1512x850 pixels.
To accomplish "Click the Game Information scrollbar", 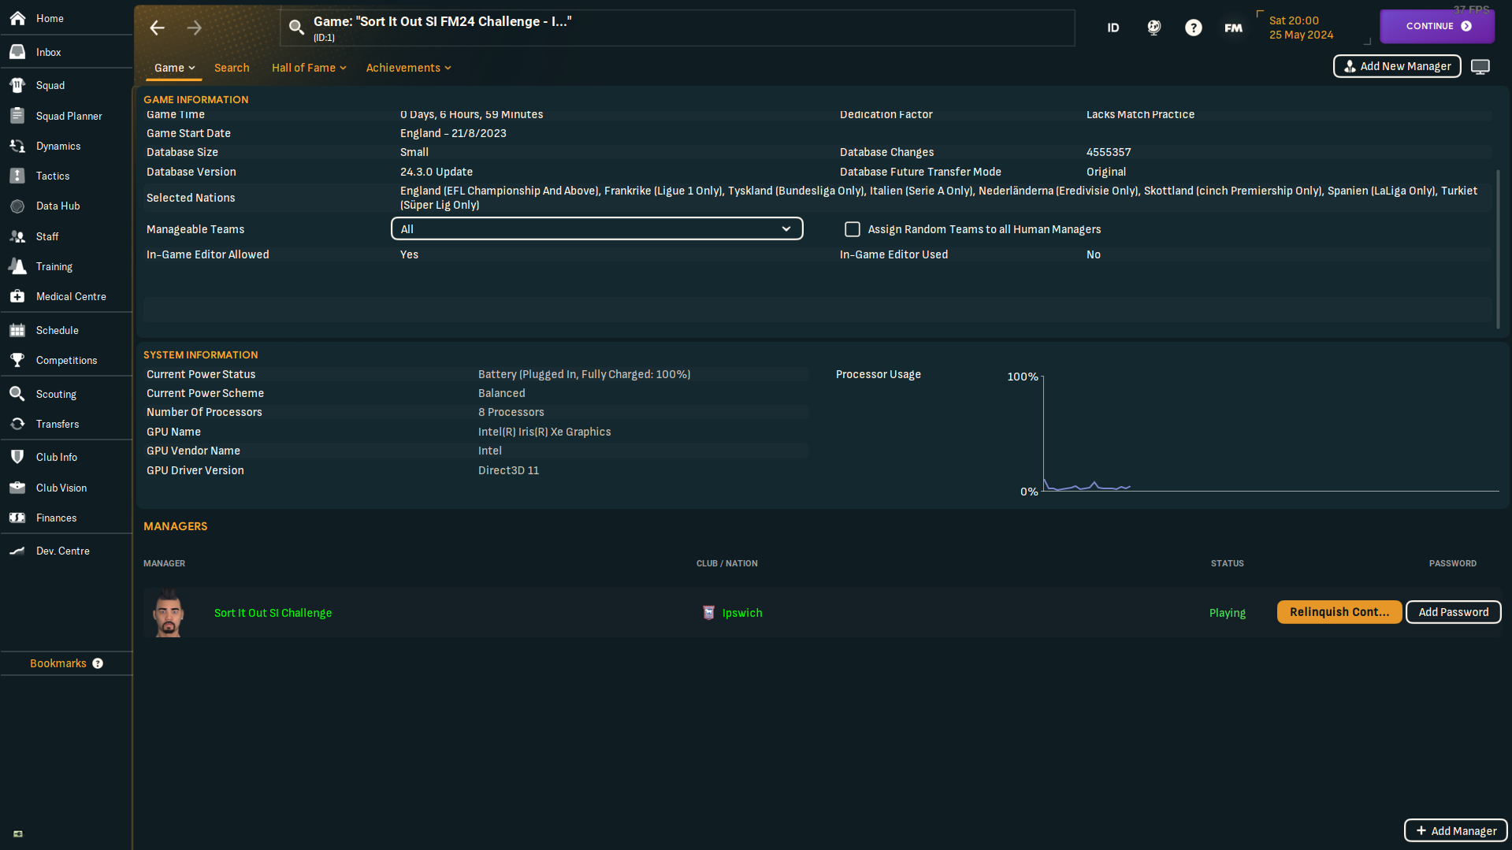I will point(1497,248).
